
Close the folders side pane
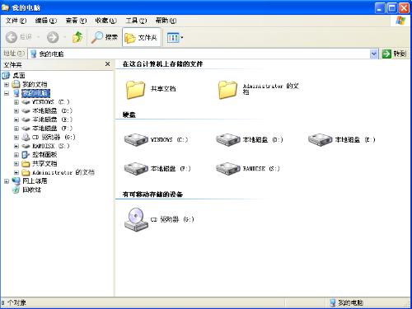click(108, 64)
